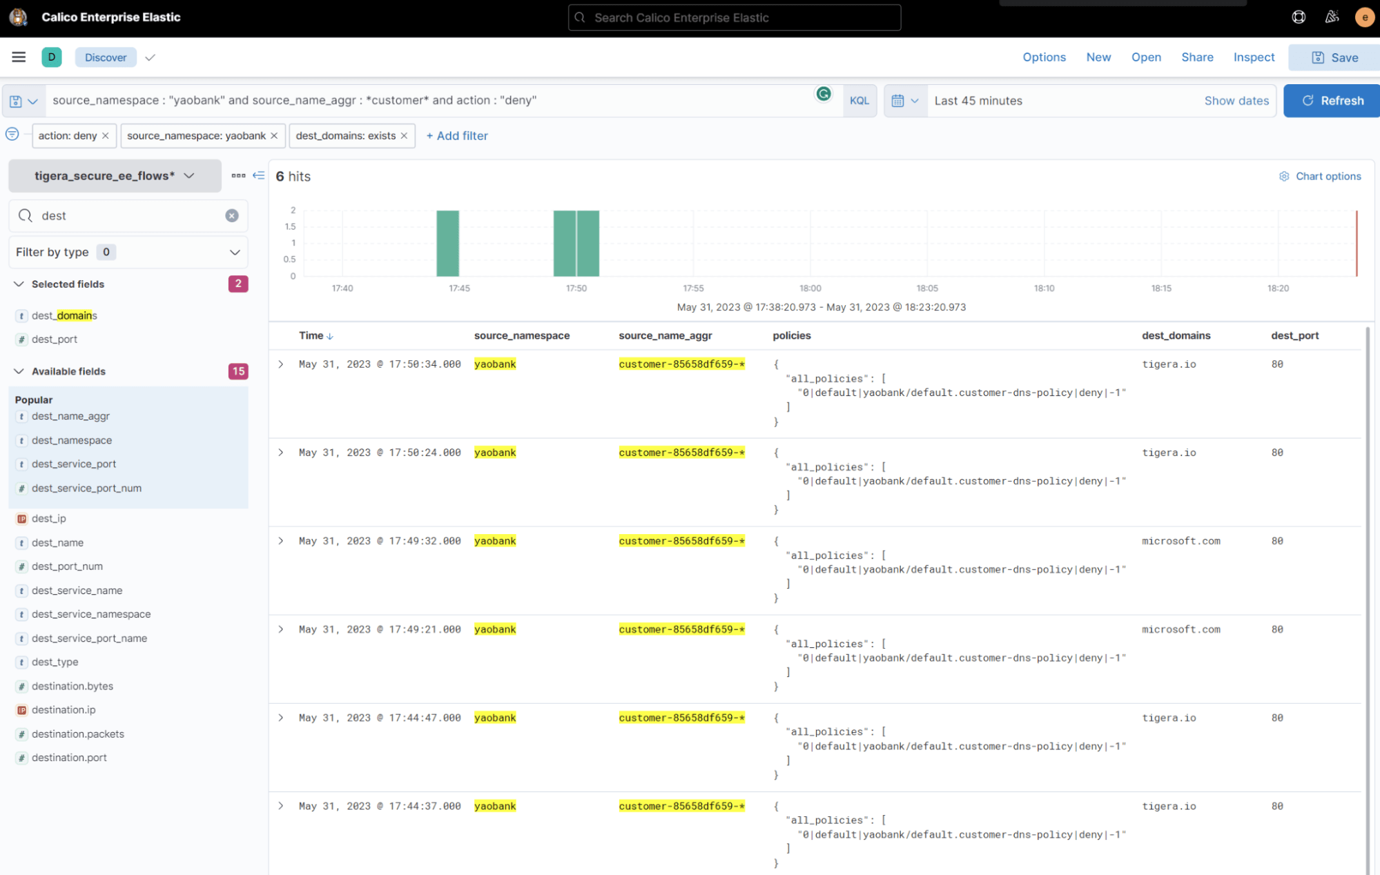Click the Time column sort arrow
Image resolution: width=1380 pixels, height=875 pixels.
click(330, 337)
